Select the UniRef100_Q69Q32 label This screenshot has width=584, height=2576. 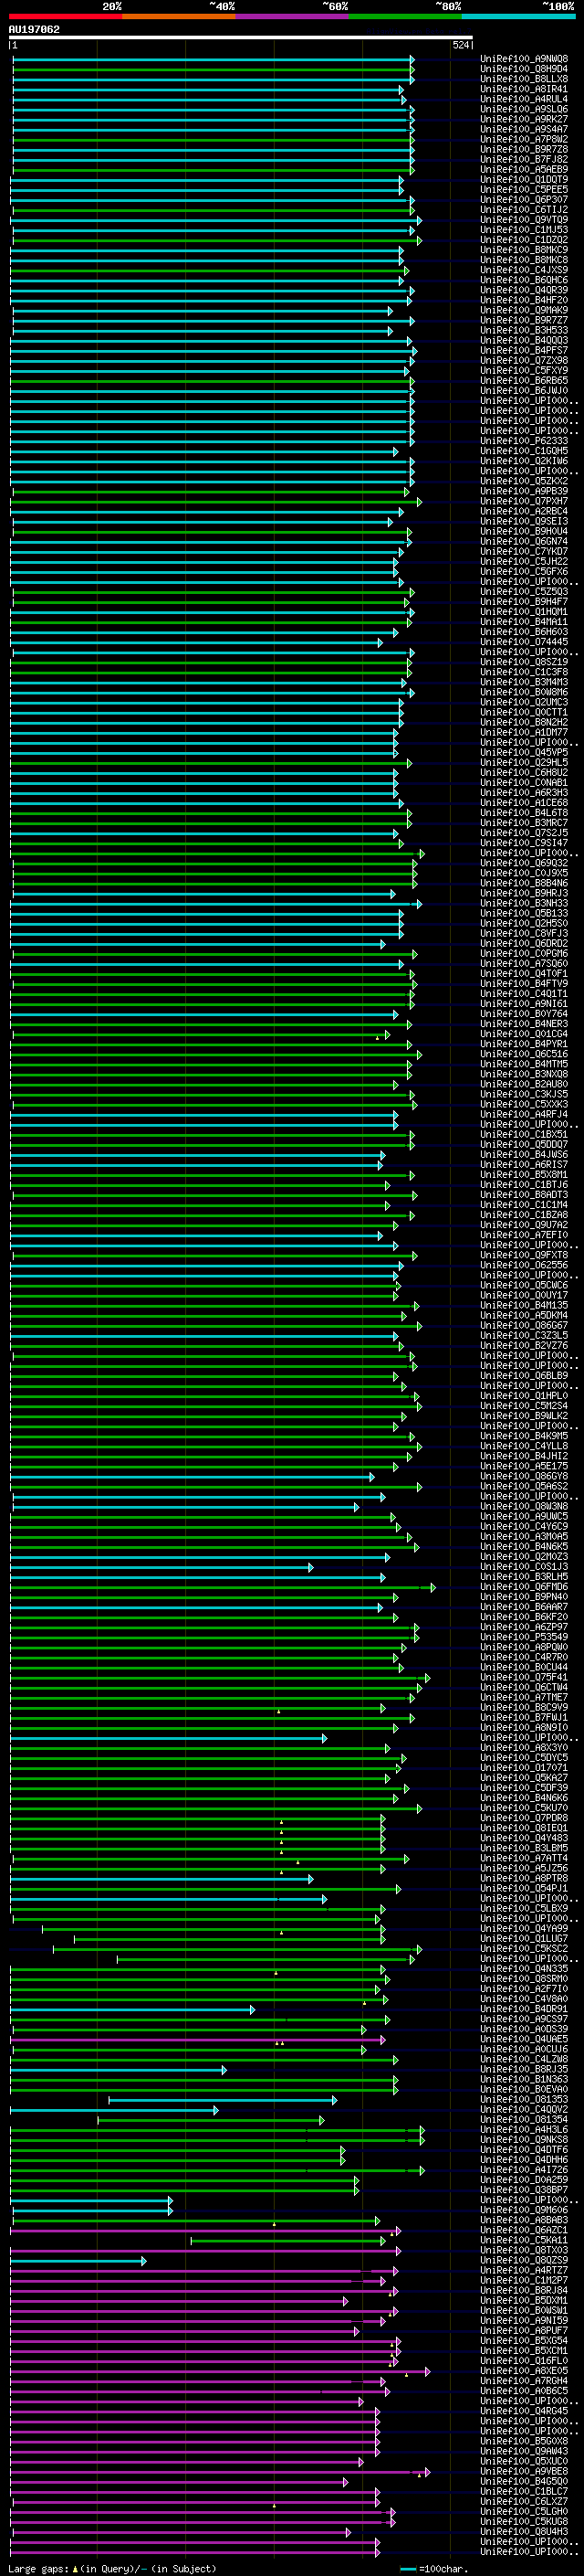point(524,863)
